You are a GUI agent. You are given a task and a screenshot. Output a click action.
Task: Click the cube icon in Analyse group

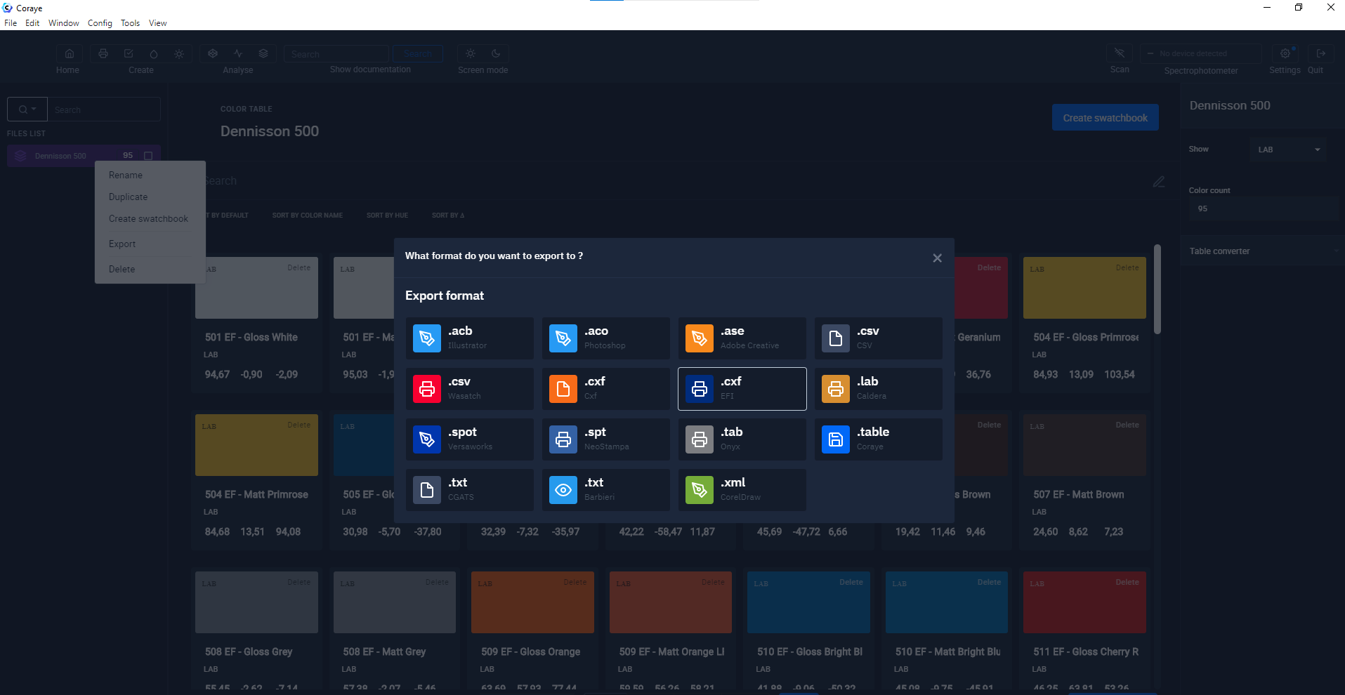[213, 54]
